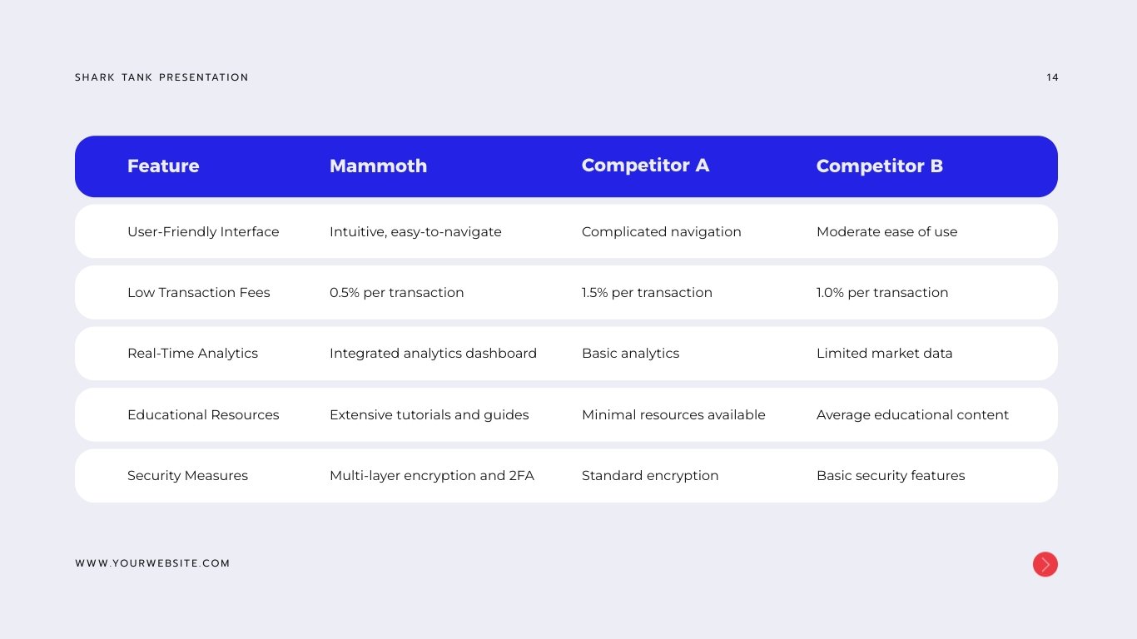Click the User-Friendly Interface row label
This screenshot has height=639, width=1137.
pyautogui.click(x=203, y=232)
